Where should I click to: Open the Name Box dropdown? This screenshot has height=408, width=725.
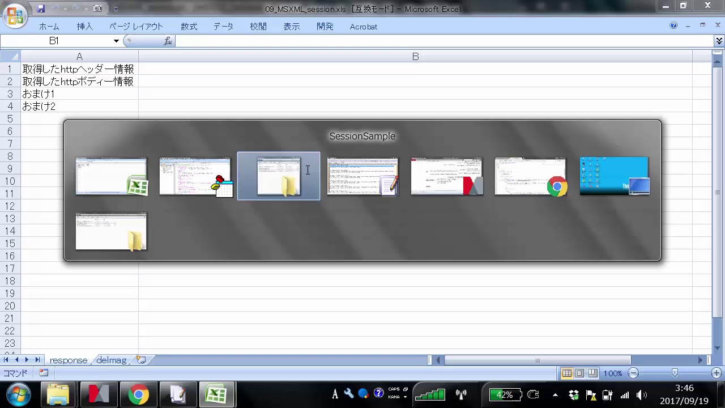coord(116,41)
